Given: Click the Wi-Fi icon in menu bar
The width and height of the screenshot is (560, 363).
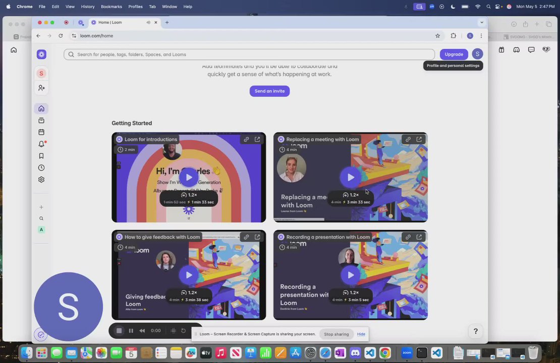Looking at the screenshot, I should 477,7.
